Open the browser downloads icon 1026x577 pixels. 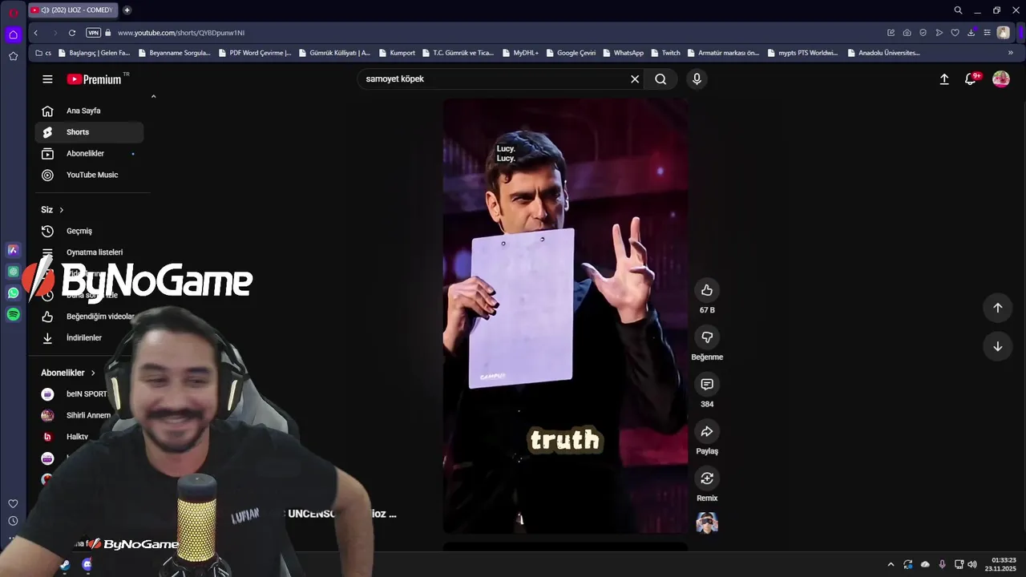click(x=971, y=33)
